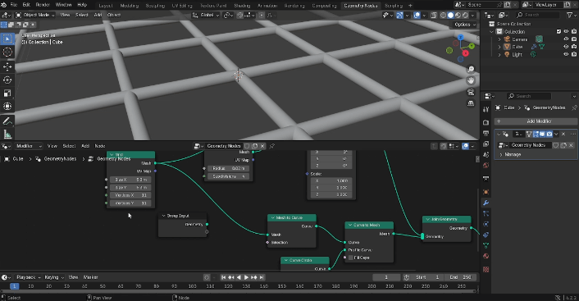This screenshot has width=579, height=301.
Task: Open the Global transform orientation dropdown
Action: pos(206,15)
